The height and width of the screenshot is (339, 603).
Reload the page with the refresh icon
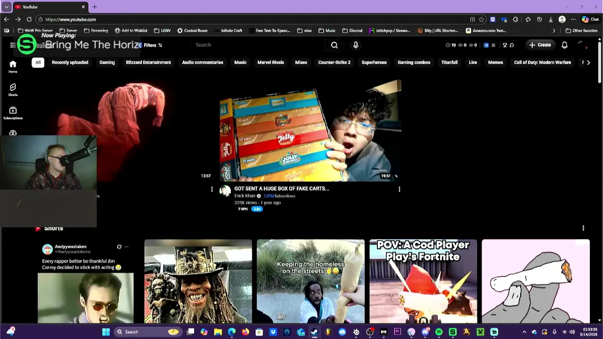pos(29,19)
